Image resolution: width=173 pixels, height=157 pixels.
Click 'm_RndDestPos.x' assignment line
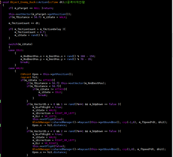(x=58, y=56)
